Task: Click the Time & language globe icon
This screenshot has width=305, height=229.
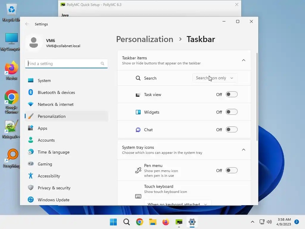Action: [x=31, y=152]
